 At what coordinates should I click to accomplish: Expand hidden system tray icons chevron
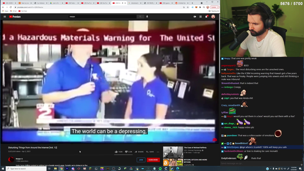coord(271,169)
